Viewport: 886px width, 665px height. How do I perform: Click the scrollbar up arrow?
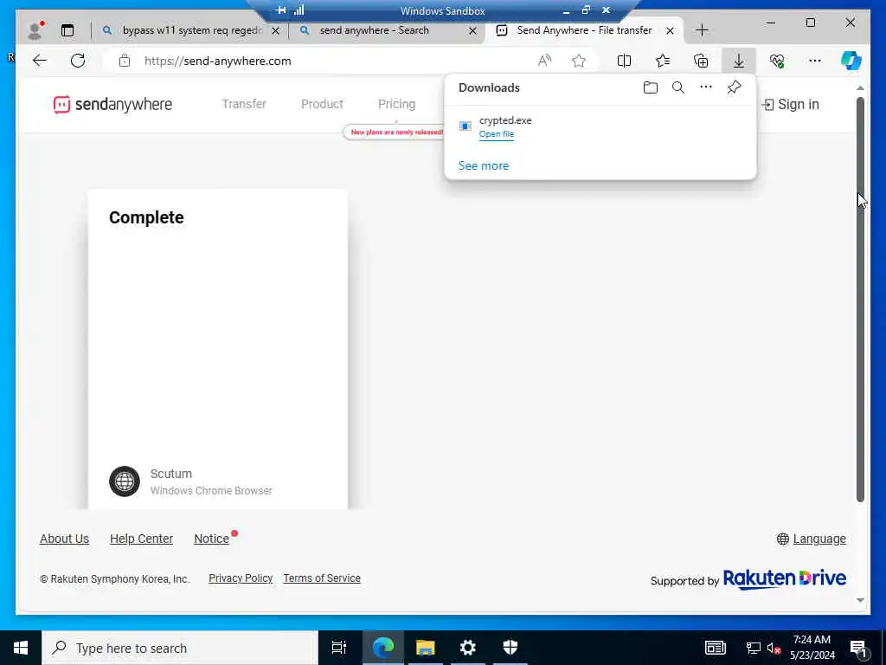[860, 88]
